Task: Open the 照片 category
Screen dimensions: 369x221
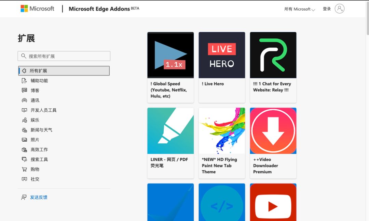Action: (35, 140)
